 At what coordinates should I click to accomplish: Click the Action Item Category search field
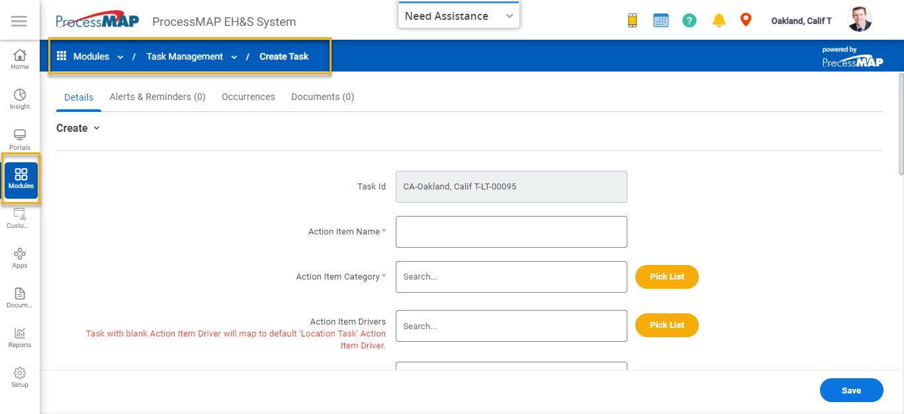(512, 277)
